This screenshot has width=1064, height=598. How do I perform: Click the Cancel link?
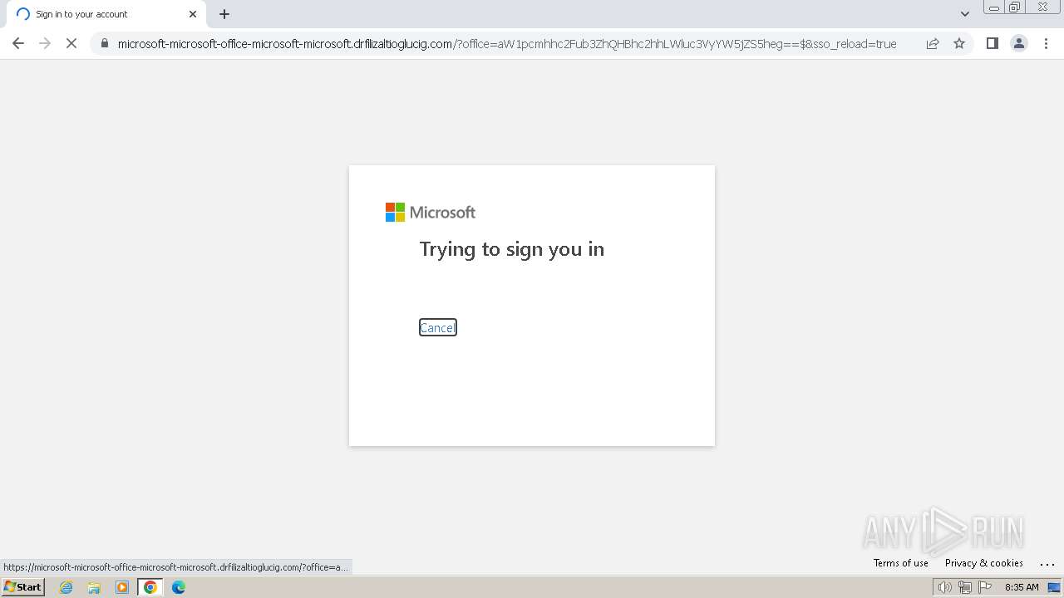[x=438, y=328]
